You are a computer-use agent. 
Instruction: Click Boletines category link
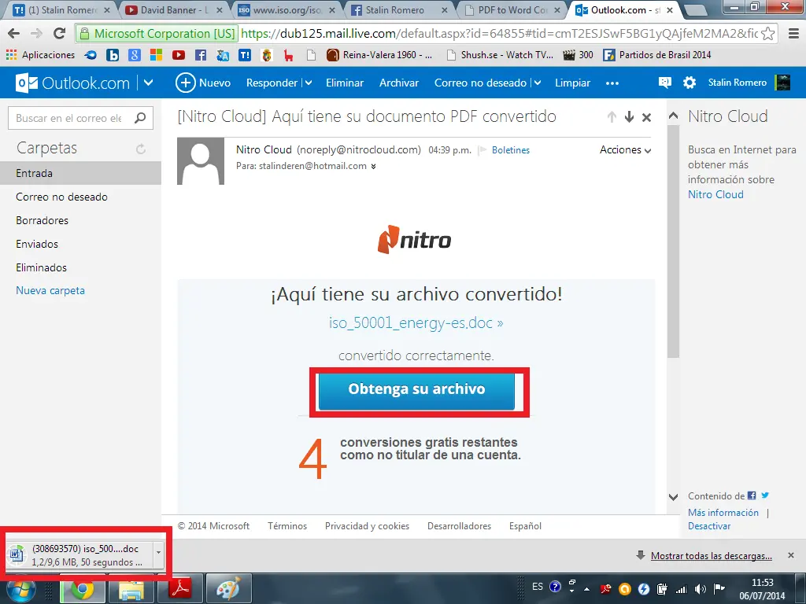(510, 150)
